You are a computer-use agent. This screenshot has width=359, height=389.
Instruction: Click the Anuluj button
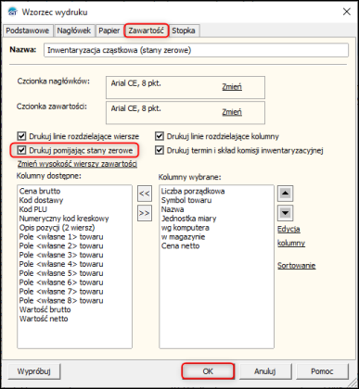click(x=265, y=371)
